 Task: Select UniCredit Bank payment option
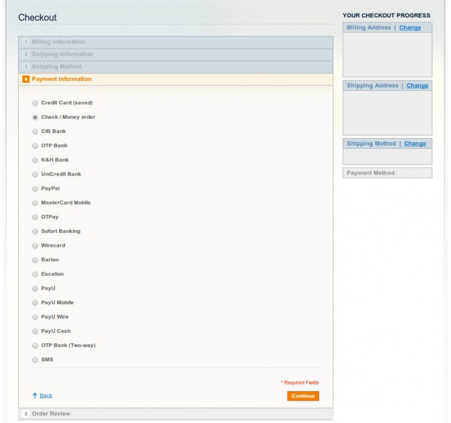(35, 174)
